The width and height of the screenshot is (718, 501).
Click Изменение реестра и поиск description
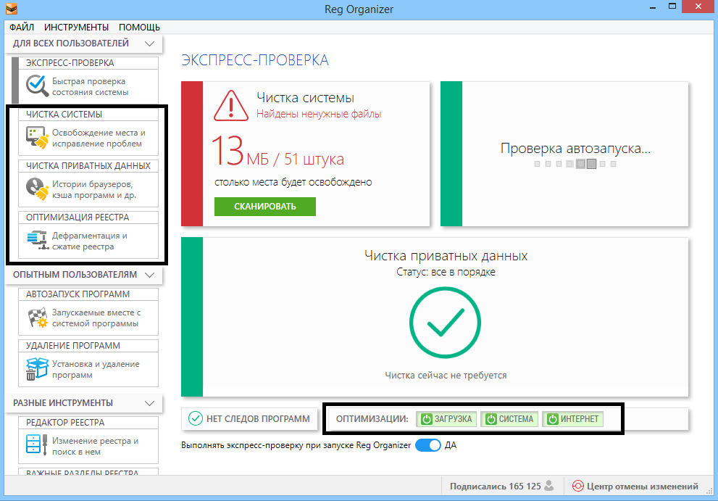pos(95,447)
